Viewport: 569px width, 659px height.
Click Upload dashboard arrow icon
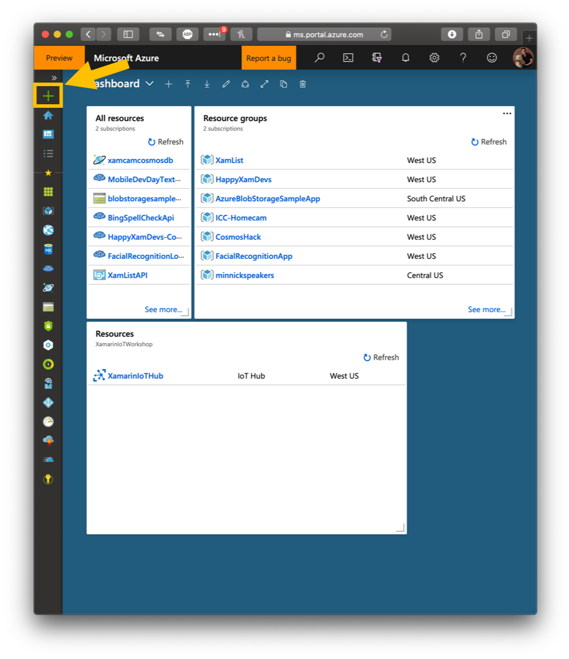coord(188,84)
